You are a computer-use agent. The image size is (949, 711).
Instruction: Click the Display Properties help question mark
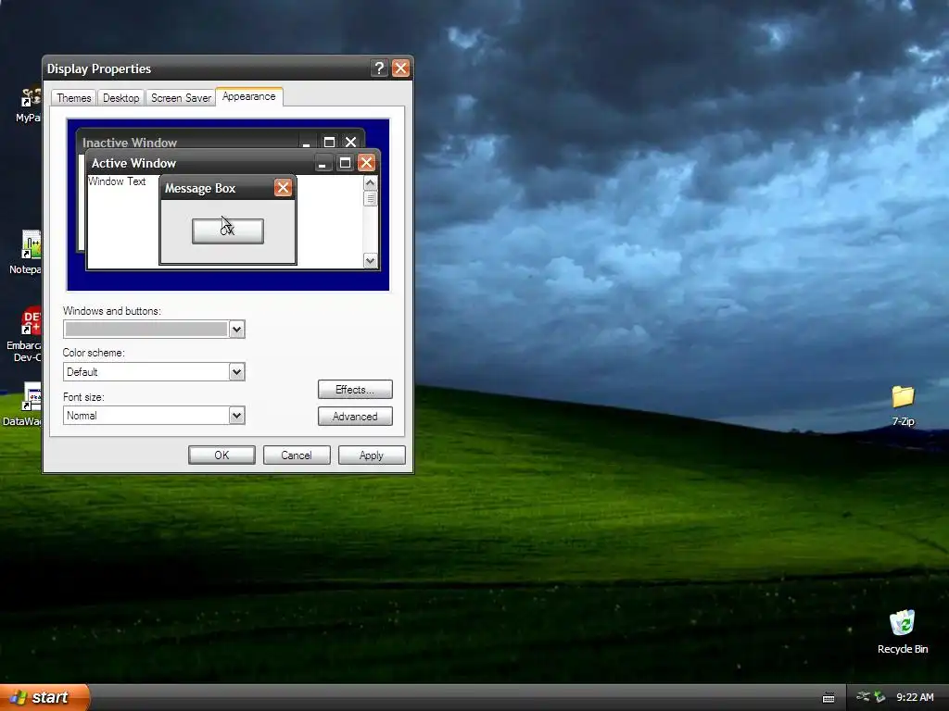click(x=379, y=69)
